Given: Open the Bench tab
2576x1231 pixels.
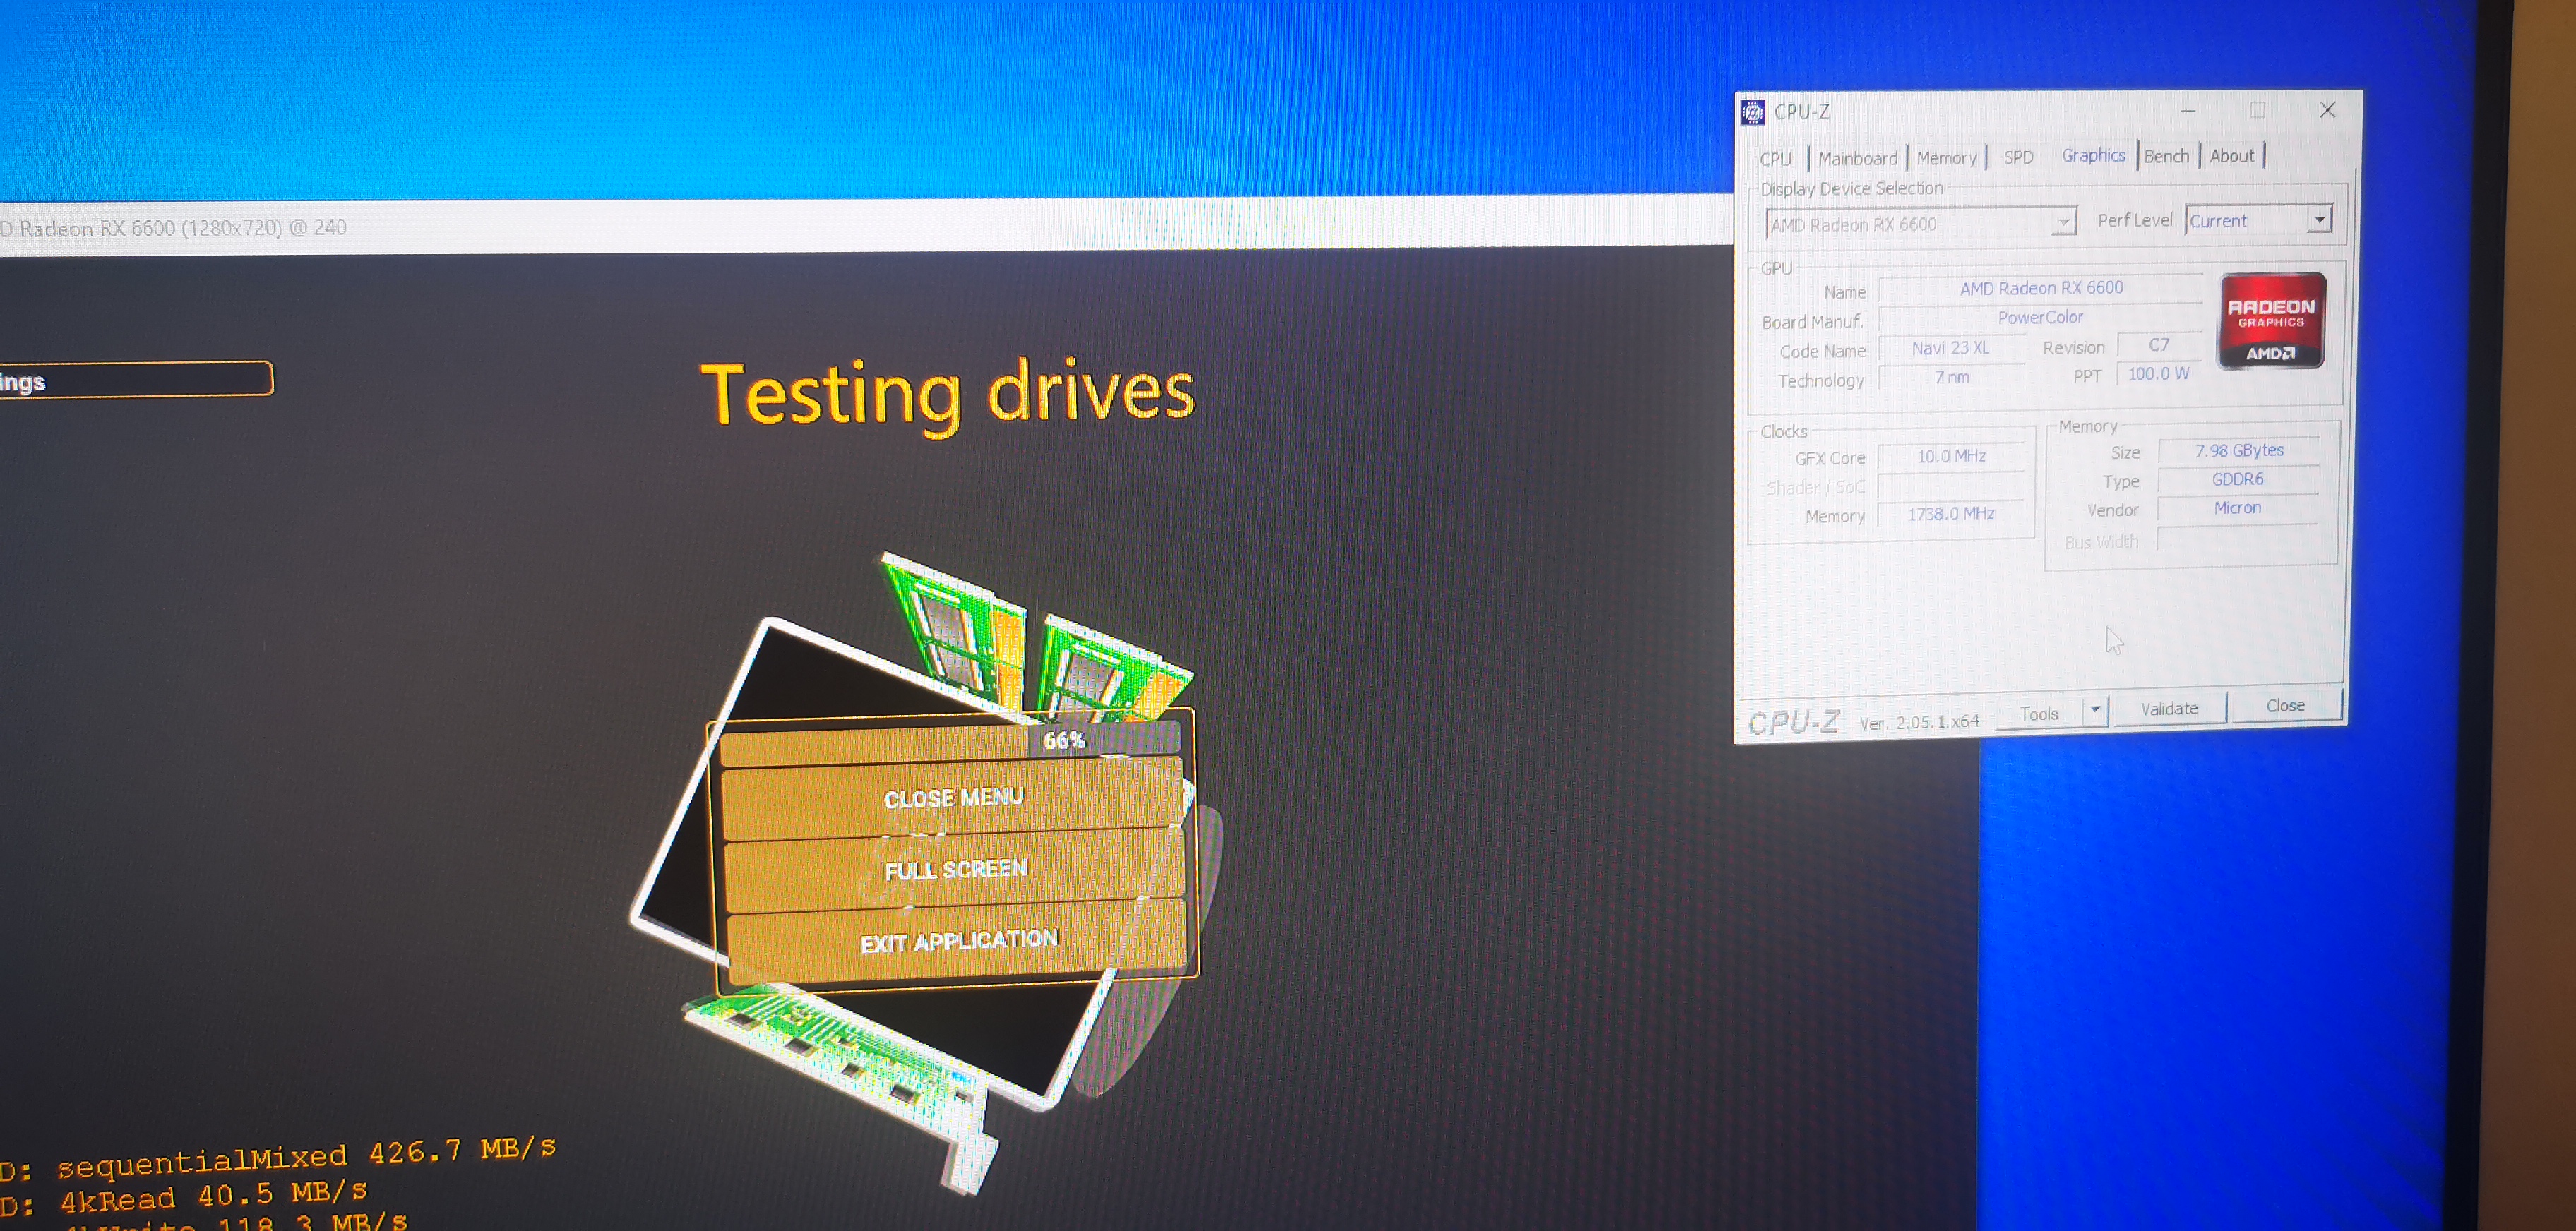Looking at the screenshot, I should pyautogui.click(x=2166, y=156).
